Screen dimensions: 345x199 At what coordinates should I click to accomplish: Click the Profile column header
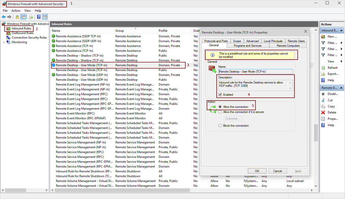pyautogui.click(x=175, y=30)
